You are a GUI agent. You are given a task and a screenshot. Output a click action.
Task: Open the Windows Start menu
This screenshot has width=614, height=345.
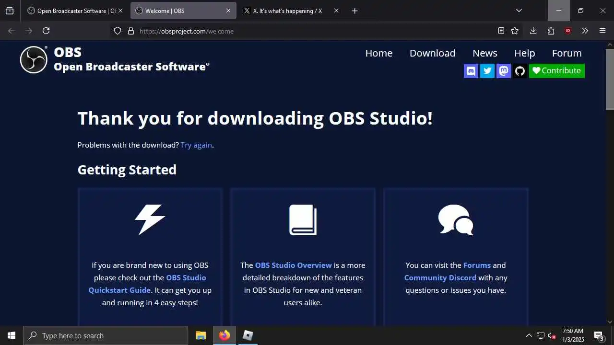click(12, 335)
